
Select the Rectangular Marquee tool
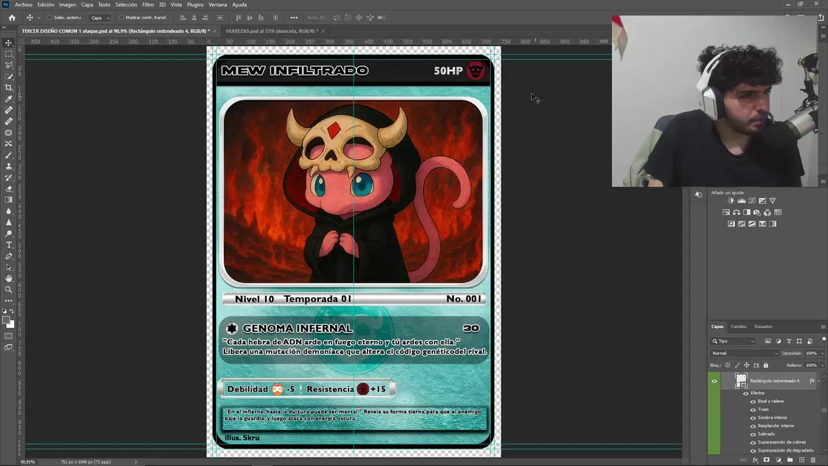pyautogui.click(x=8, y=54)
